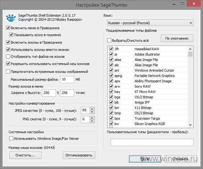The height and width of the screenshot is (169, 203).
Task: Open the language dropdown 'Russian - русский'
Action: pyautogui.click(x=150, y=23)
